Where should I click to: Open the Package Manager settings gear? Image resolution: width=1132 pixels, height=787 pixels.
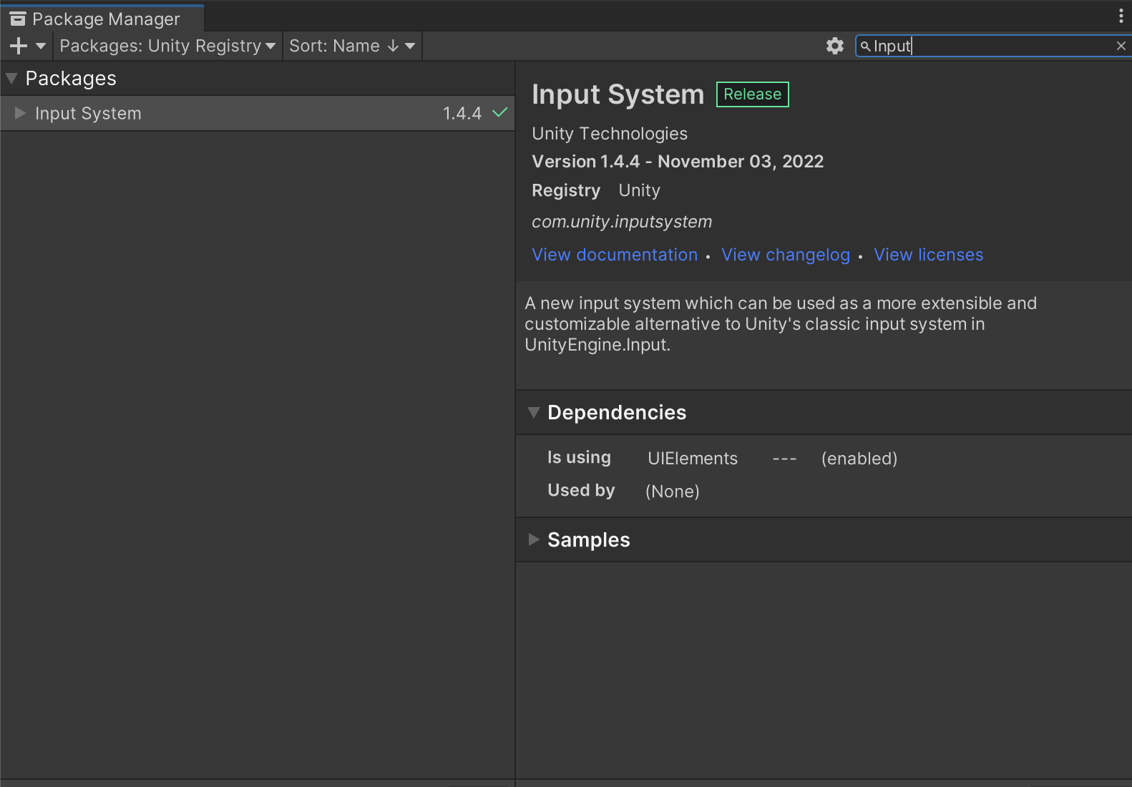[834, 46]
